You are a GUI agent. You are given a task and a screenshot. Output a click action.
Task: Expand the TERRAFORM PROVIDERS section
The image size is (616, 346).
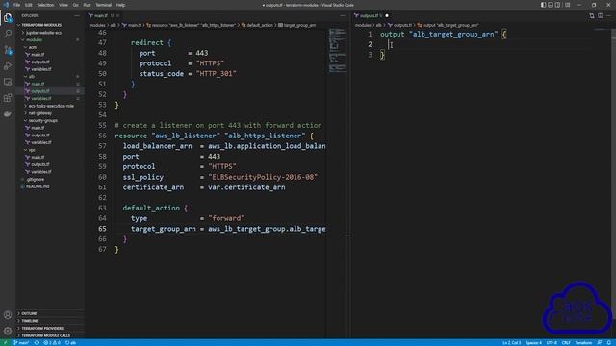click(x=42, y=329)
